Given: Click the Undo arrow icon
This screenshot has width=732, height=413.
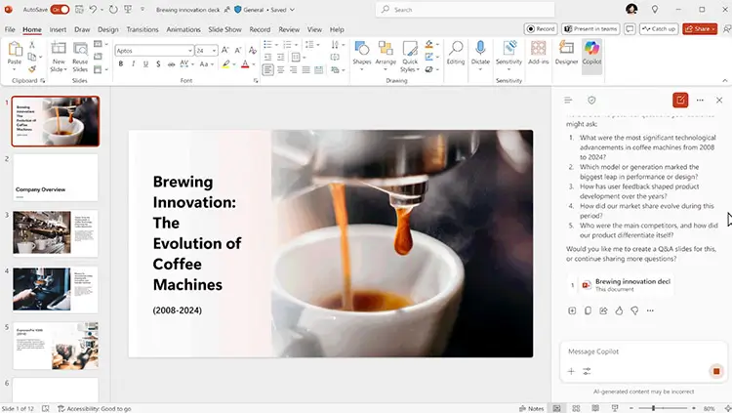Looking at the screenshot, I should [x=93, y=10].
